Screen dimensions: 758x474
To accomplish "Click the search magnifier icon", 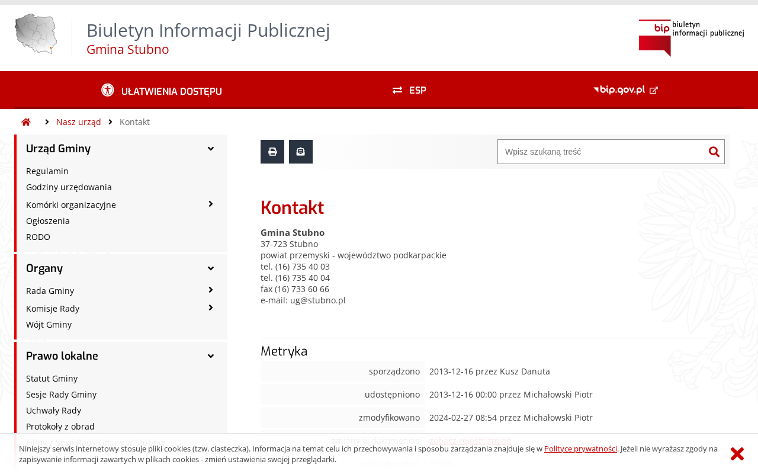I will pos(714,152).
